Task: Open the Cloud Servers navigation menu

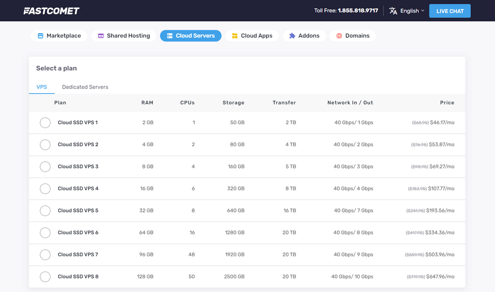Action: pos(190,35)
